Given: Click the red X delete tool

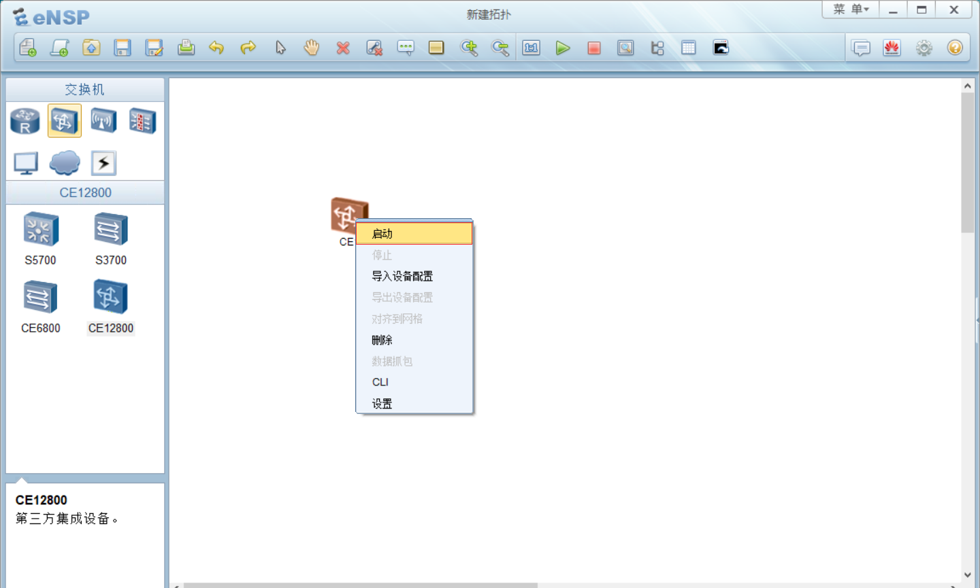Looking at the screenshot, I should pos(343,48).
